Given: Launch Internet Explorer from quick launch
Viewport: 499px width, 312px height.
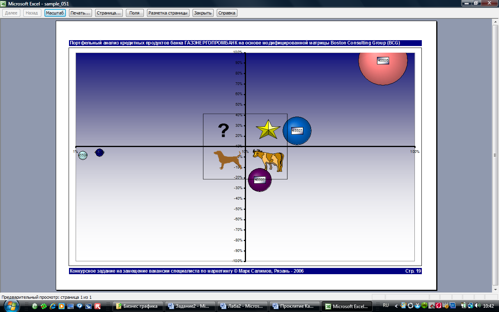Looking at the screenshot, I should tap(53, 306).
